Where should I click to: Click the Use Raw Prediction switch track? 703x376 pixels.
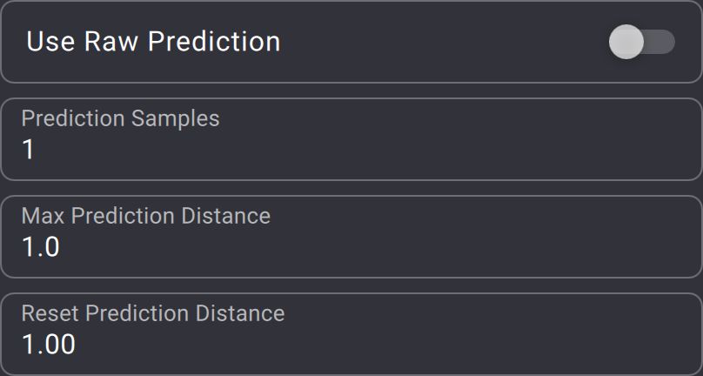tap(662, 42)
